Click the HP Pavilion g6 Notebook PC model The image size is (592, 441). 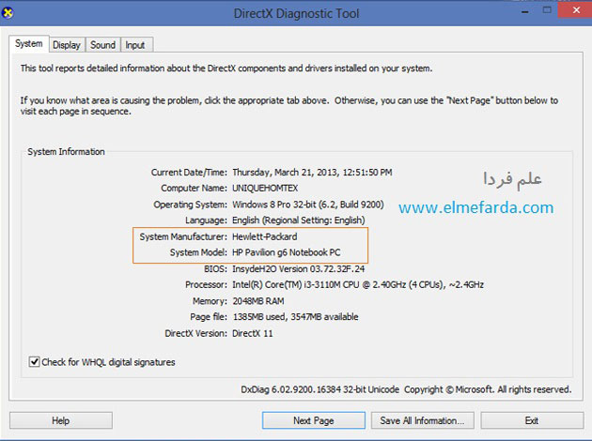pos(288,252)
